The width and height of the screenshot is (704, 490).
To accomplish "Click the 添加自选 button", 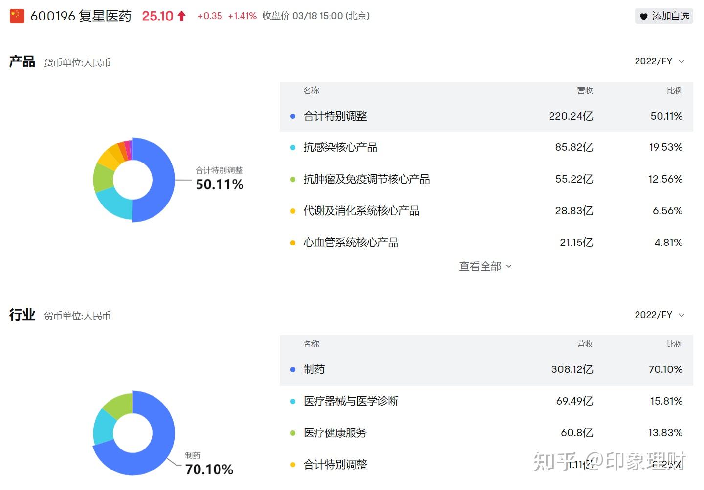I will coord(664,17).
